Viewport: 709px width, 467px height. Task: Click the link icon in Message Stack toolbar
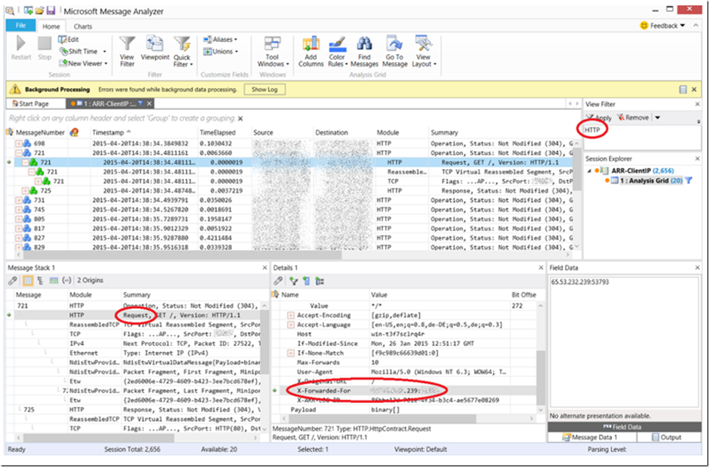(x=13, y=280)
